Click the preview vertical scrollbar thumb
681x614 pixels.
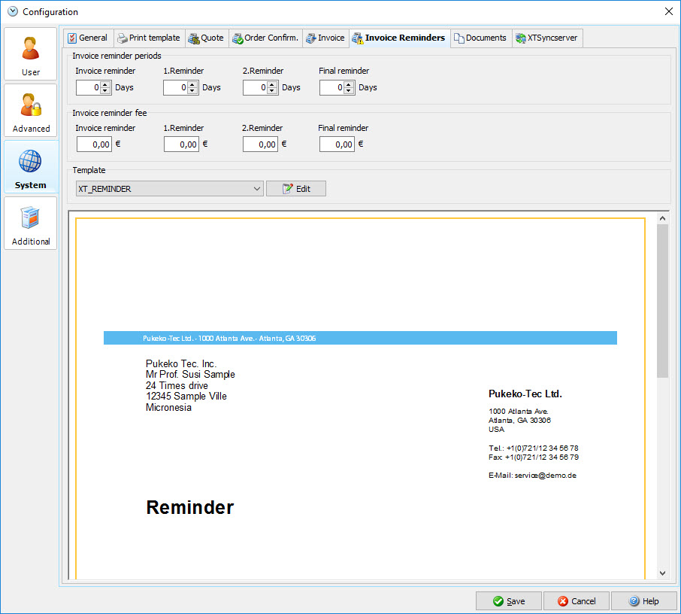pyautogui.click(x=662, y=301)
